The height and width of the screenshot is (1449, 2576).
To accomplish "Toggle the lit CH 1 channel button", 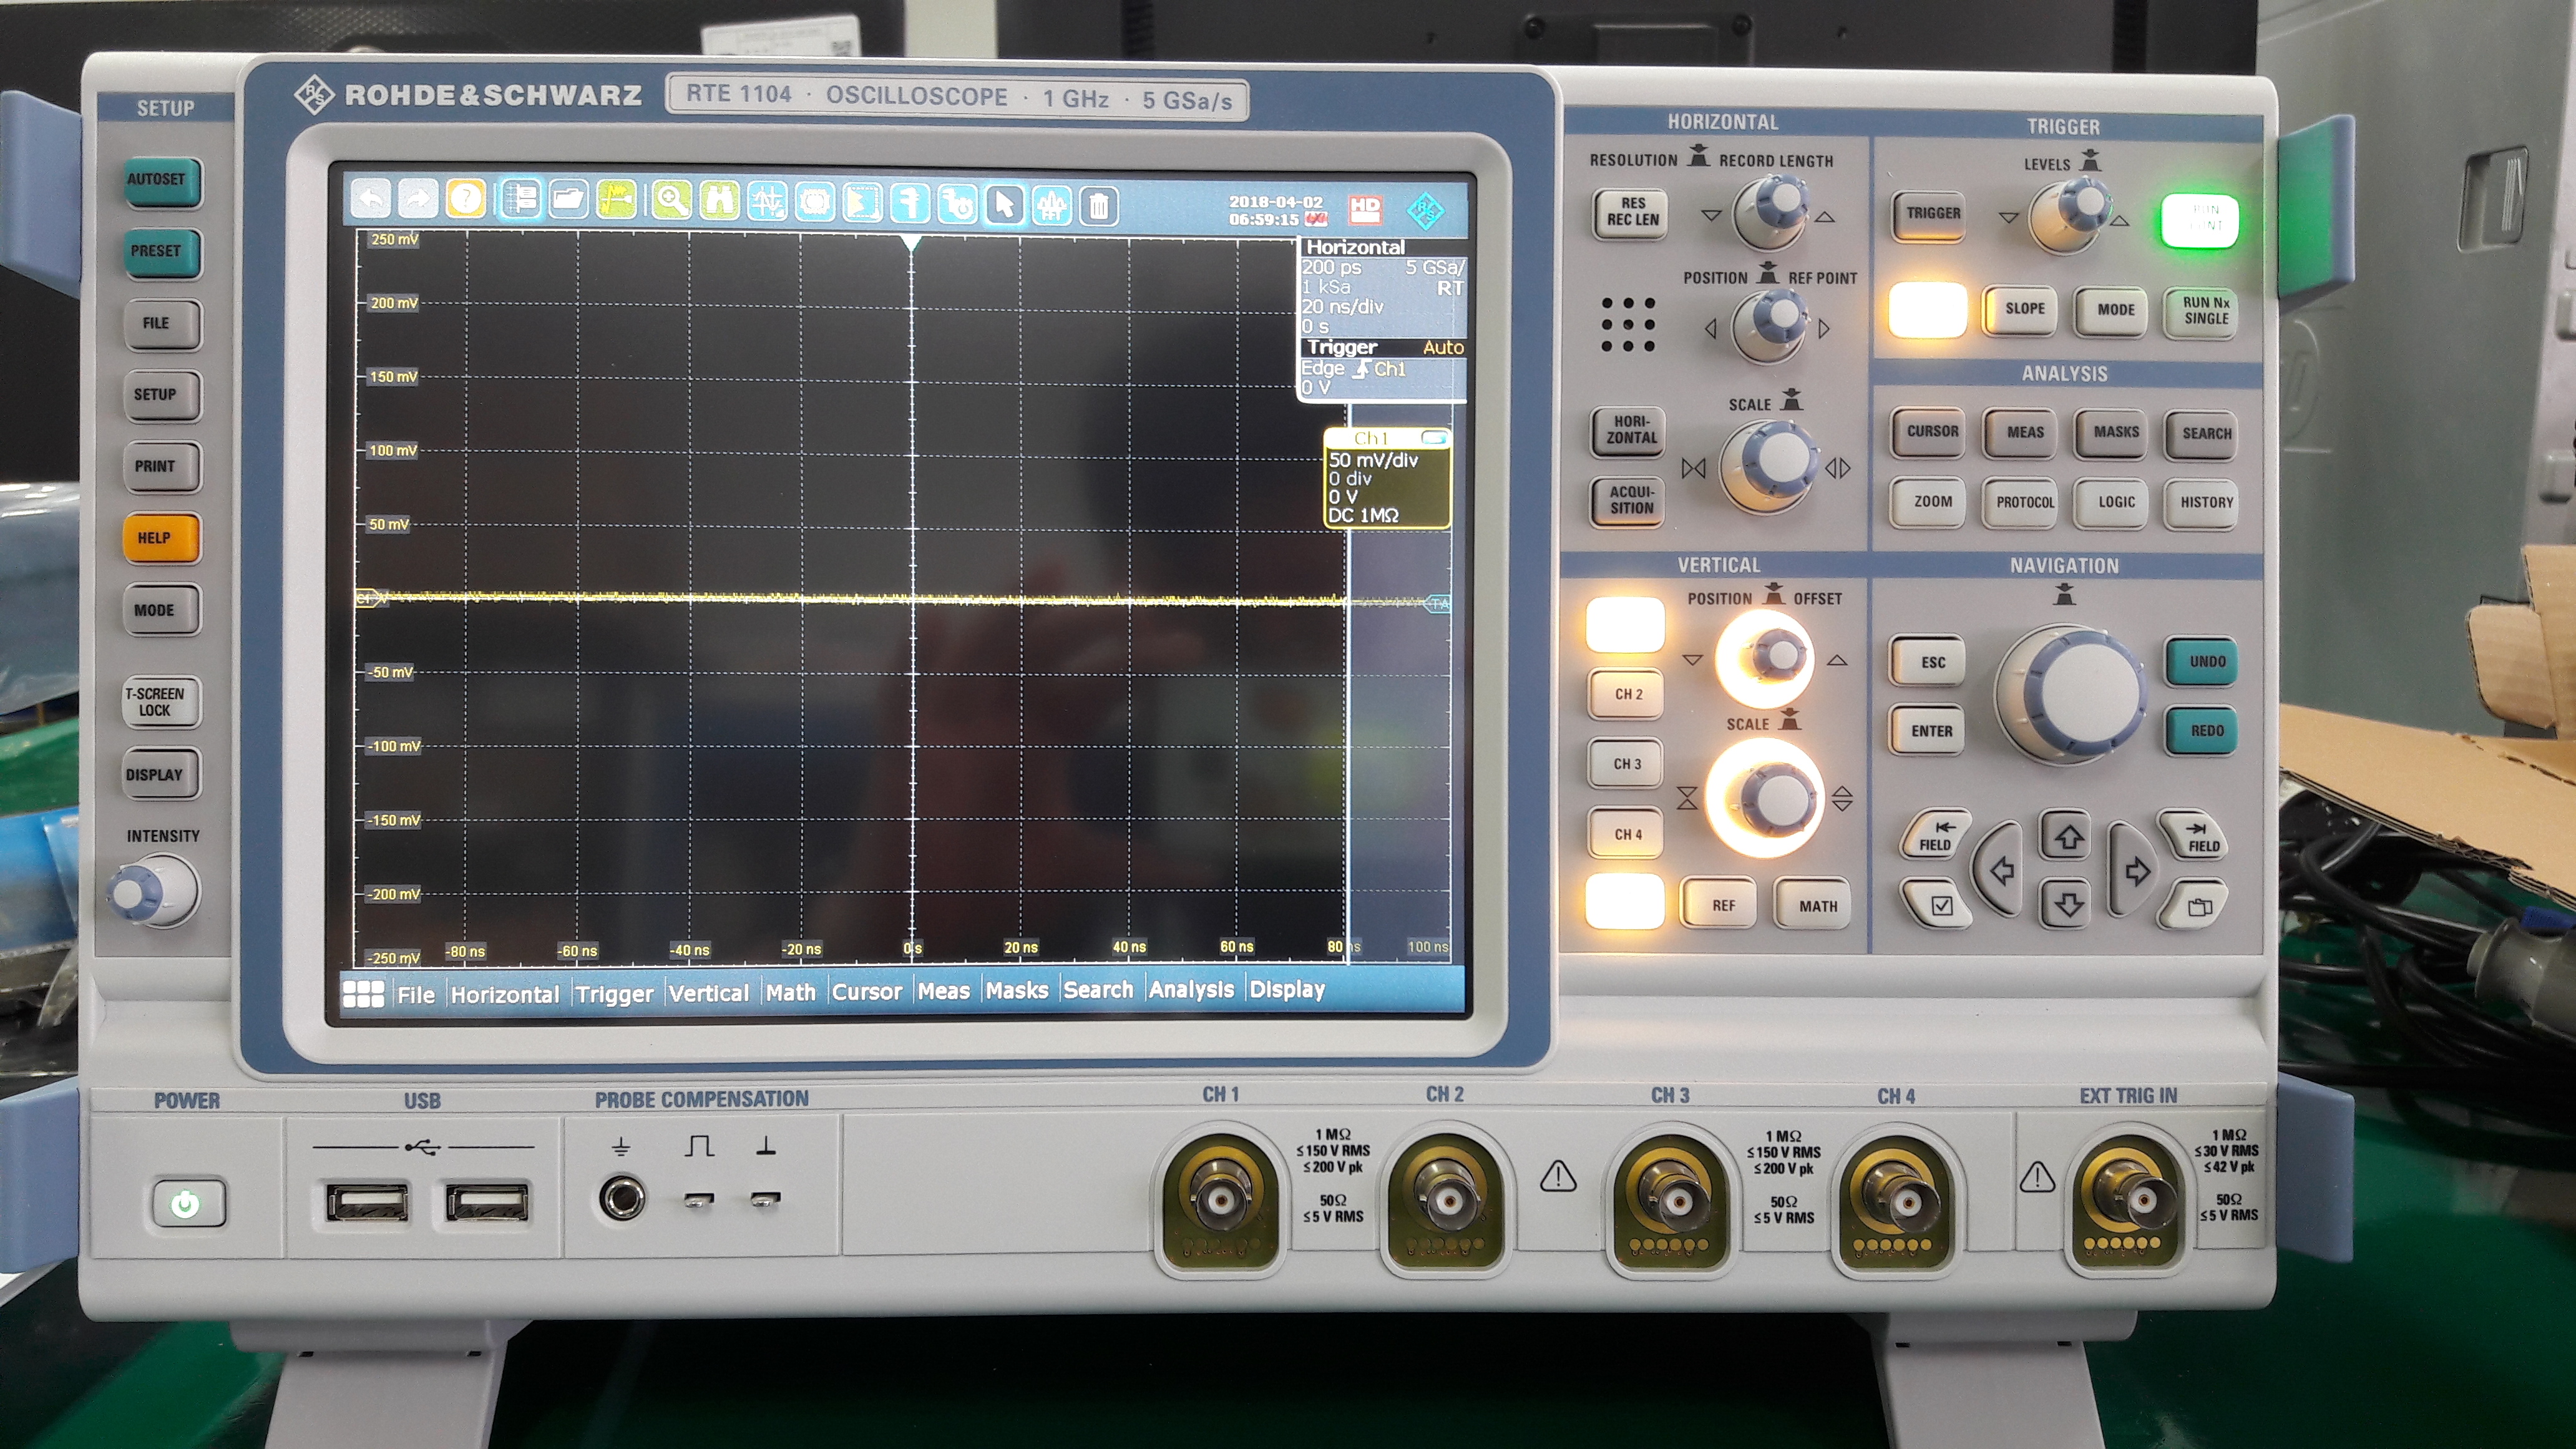I will click(x=1625, y=624).
